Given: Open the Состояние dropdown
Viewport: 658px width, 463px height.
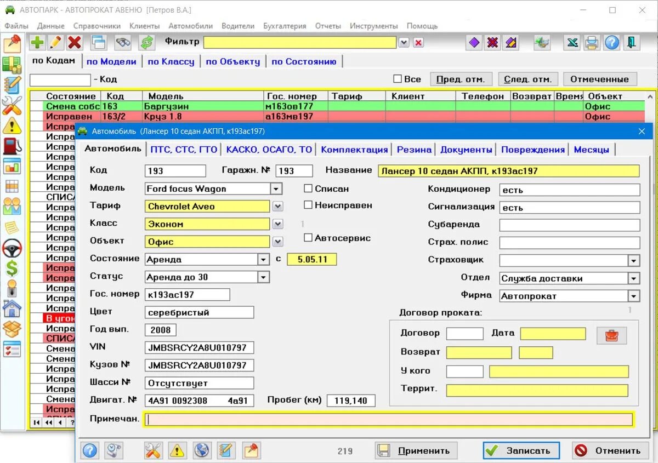Looking at the screenshot, I should [x=264, y=260].
